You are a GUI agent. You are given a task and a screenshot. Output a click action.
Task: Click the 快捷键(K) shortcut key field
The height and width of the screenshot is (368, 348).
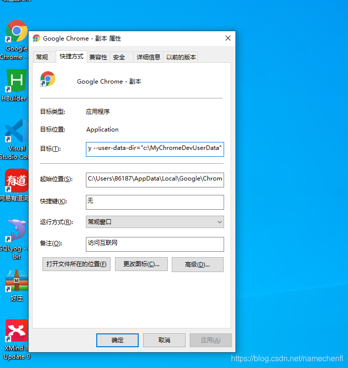(x=155, y=202)
